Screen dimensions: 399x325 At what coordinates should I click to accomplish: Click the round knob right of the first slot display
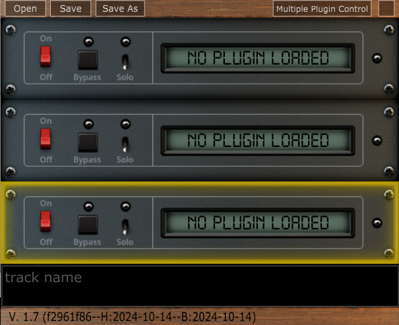377,58
